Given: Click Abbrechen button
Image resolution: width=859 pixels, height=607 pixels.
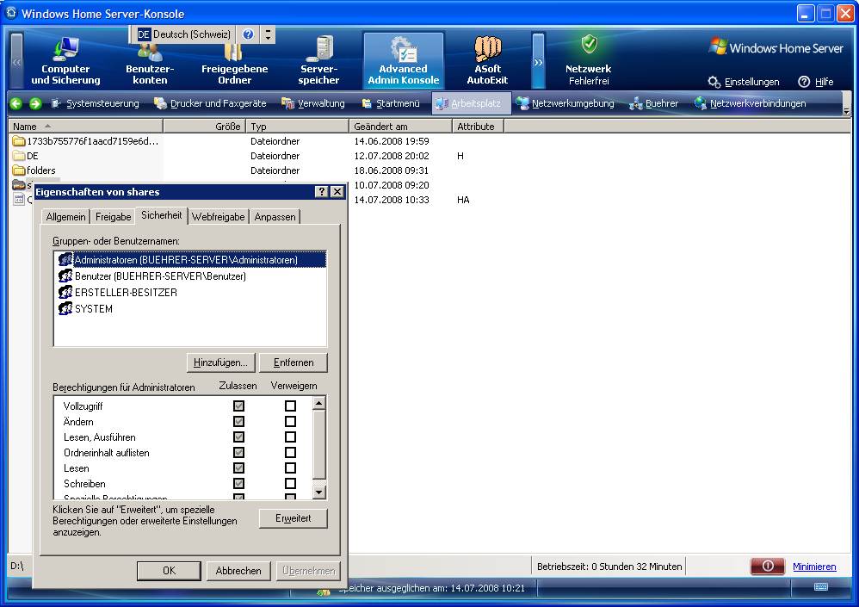Looking at the screenshot, I should click(238, 571).
